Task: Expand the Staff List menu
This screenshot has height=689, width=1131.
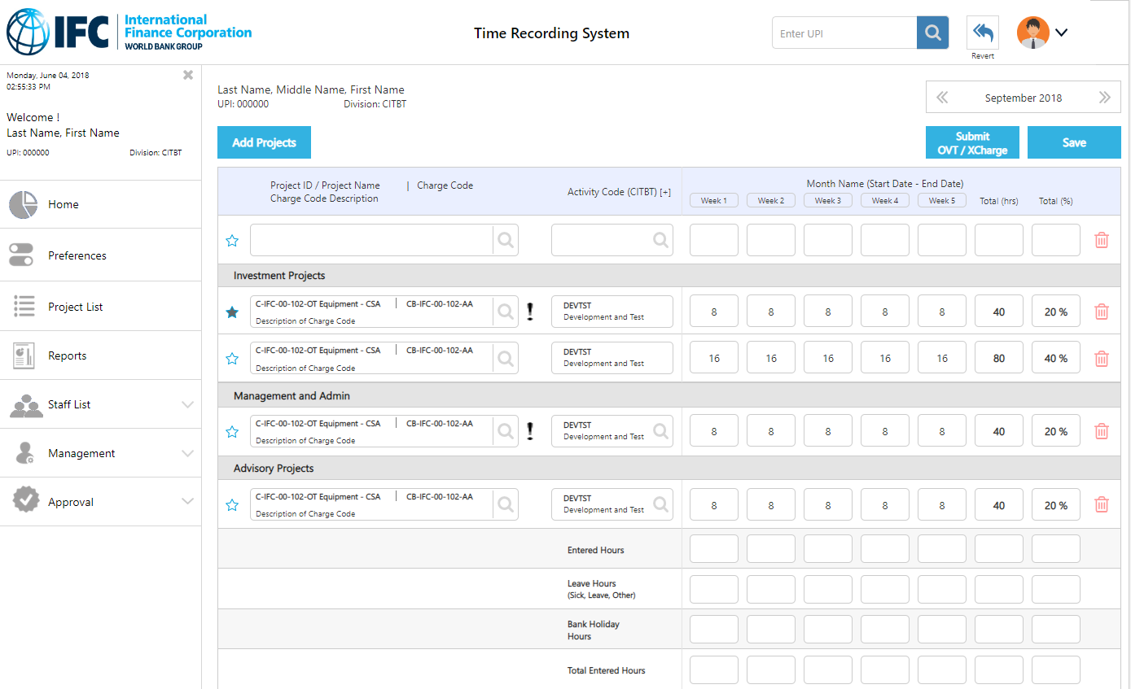Action: (x=187, y=404)
